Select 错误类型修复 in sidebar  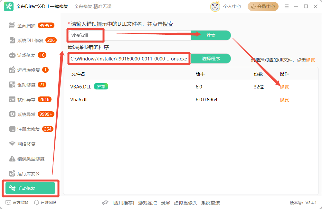(x=30, y=159)
